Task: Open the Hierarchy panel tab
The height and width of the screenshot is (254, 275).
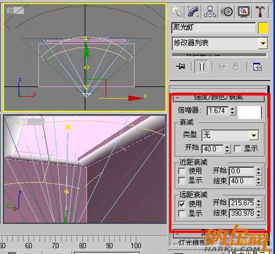Action: tap(210, 11)
